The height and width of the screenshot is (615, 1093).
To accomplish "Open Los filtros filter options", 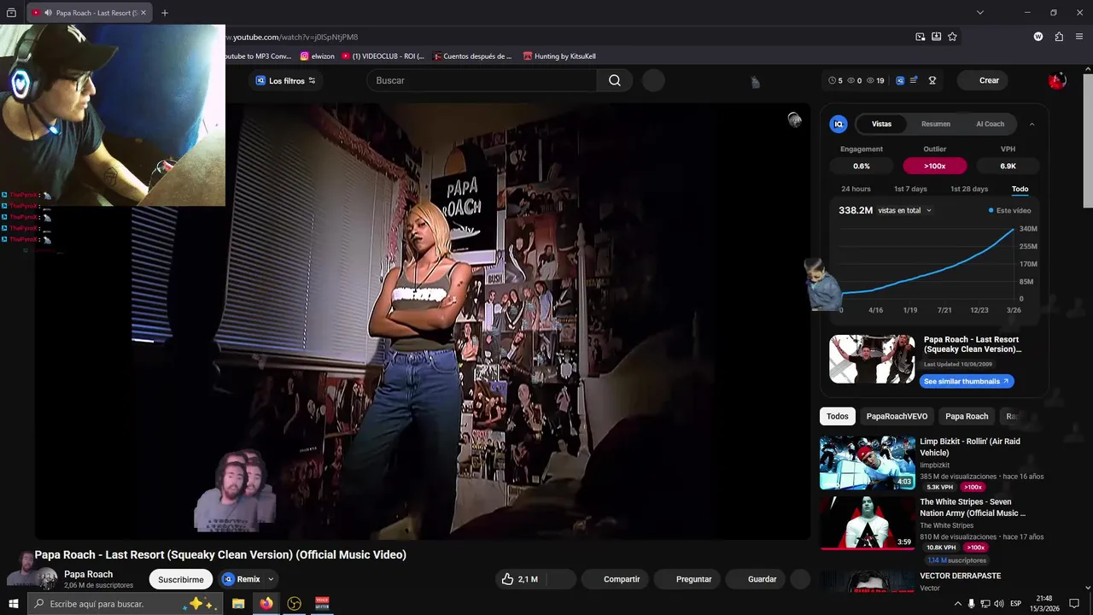I will pyautogui.click(x=286, y=80).
